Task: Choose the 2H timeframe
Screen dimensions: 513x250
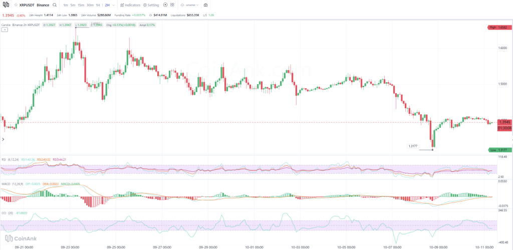Action: 107,5
